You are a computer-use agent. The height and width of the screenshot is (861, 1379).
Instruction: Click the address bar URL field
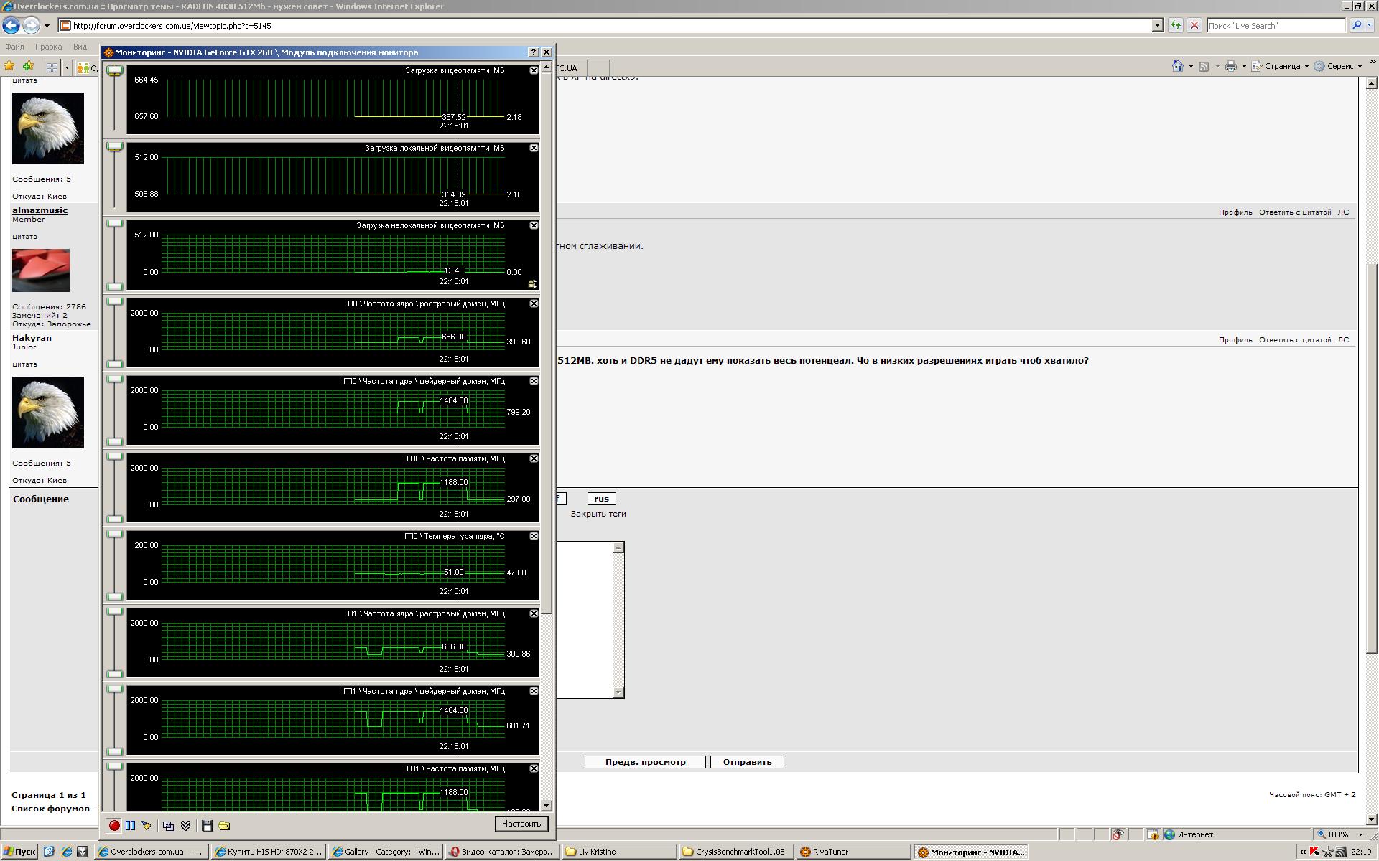point(610,26)
